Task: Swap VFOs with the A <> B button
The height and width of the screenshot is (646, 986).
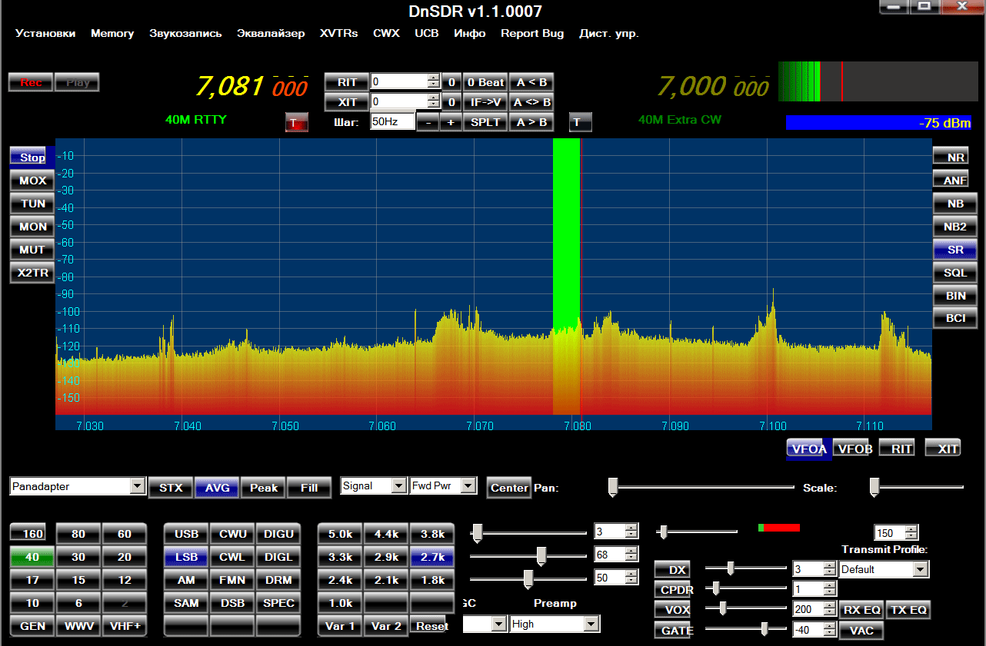Action: pyautogui.click(x=531, y=102)
